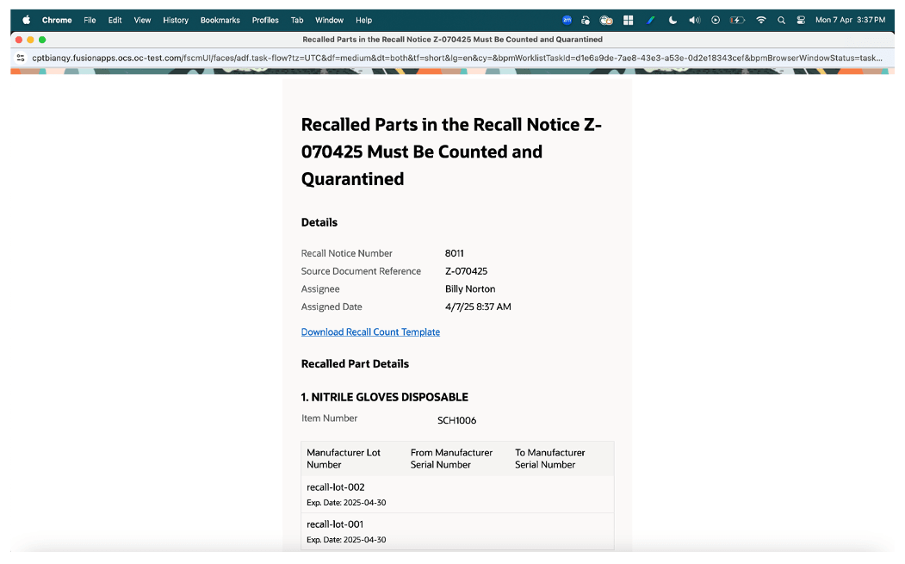This screenshot has height=564, width=905.
Task: Click the site information icon in address bar
Action: [21, 58]
